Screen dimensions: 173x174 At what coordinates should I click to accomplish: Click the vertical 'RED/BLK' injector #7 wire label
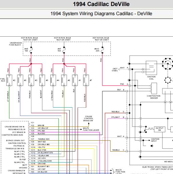[85, 98]
